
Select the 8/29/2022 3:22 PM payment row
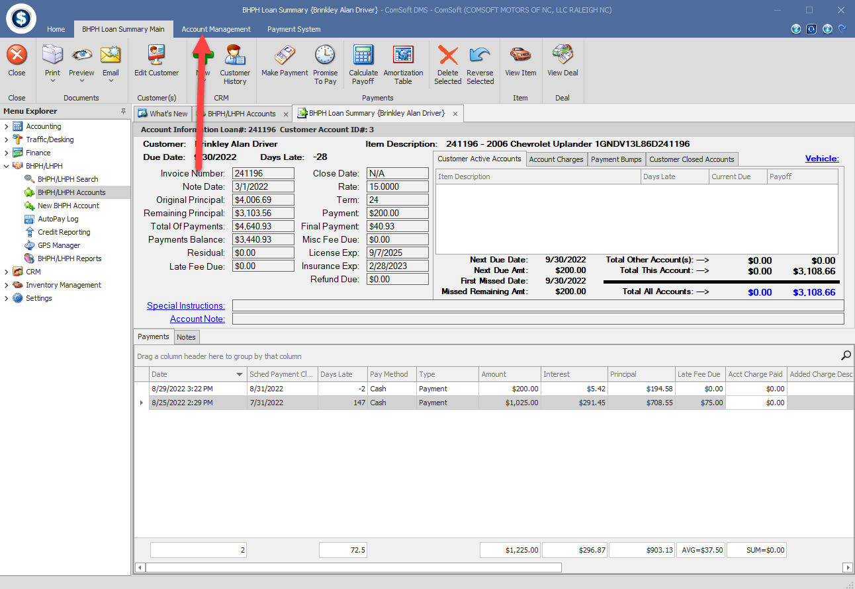493,389
